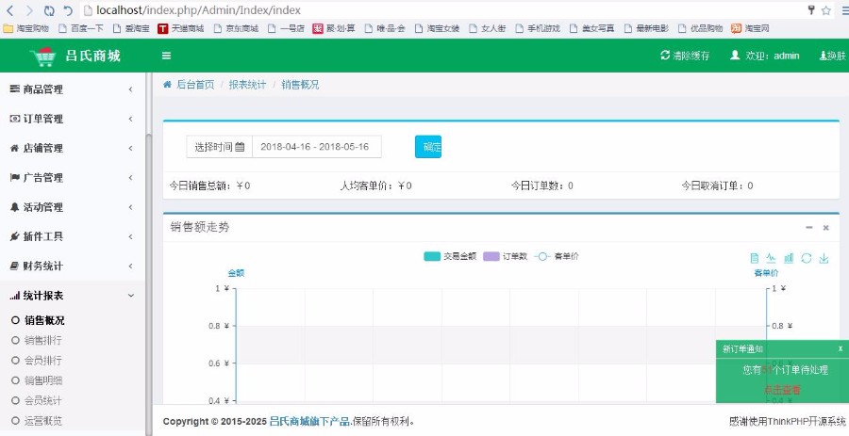Expand the 订单管理 menu
Screen dimensions: 849x436
[x=73, y=119]
